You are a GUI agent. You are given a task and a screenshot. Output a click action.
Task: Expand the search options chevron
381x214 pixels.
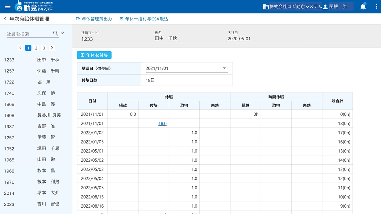62,33
